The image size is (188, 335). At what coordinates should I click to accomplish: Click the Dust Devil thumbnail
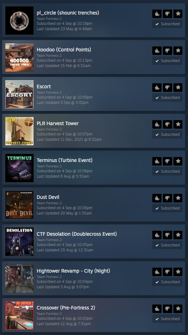click(x=19, y=205)
